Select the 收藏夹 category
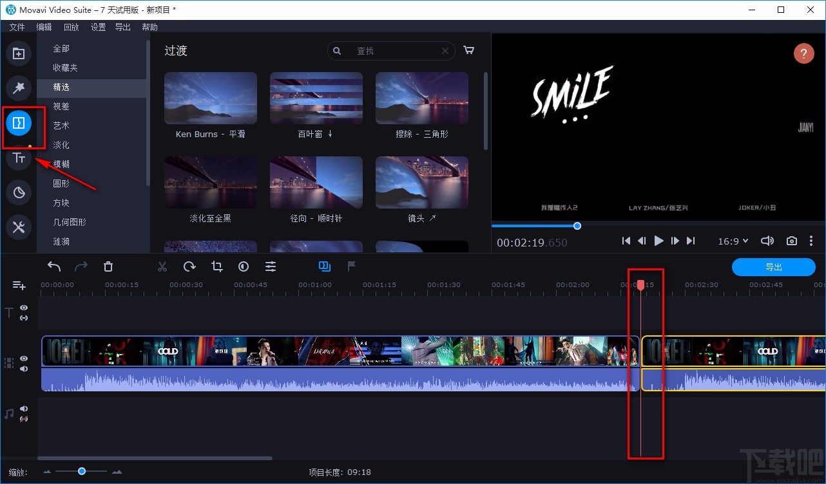The width and height of the screenshot is (826, 484). [91, 68]
